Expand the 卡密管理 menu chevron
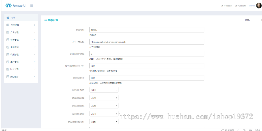 click(x=35, y=39)
